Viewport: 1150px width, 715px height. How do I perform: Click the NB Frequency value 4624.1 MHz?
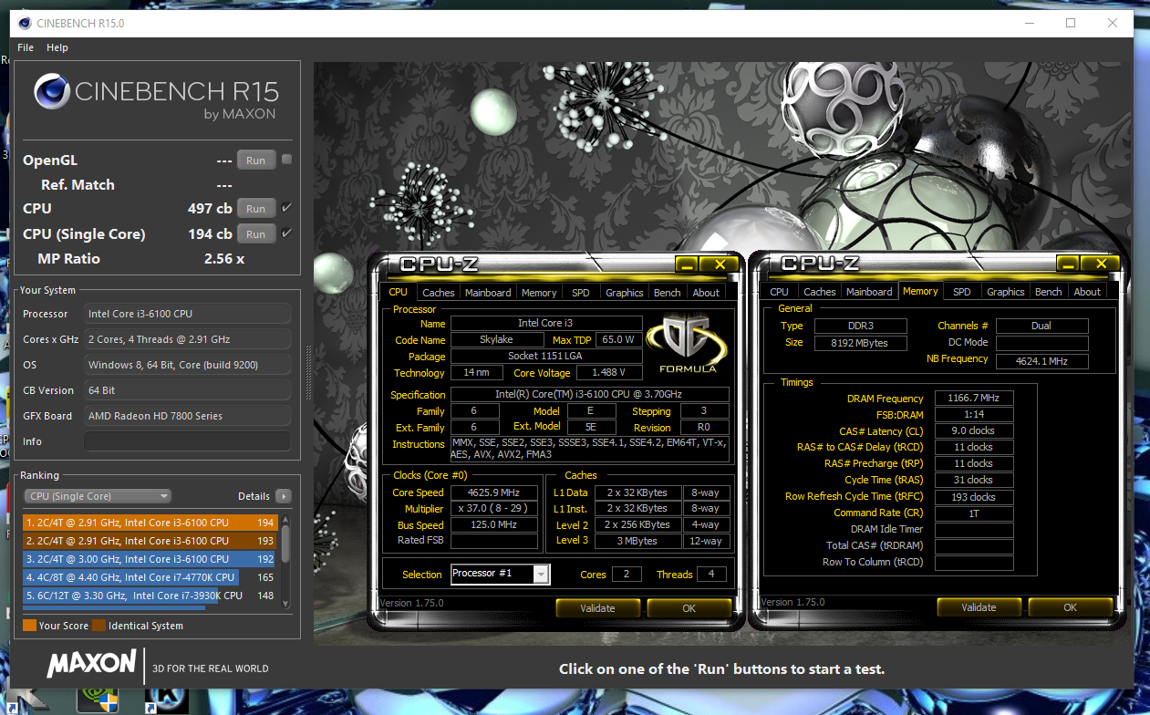[1042, 361]
